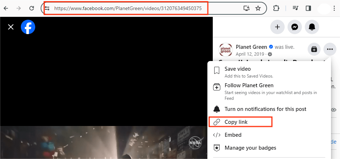Click the install app icon in address bar
Image resolution: width=340 pixels, height=159 pixels.
click(246, 8)
